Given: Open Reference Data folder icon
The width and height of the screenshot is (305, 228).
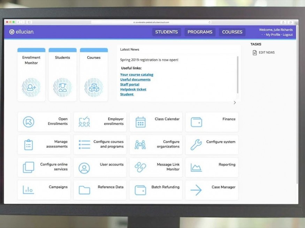Looking at the screenshot, I should tap(84, 190).
